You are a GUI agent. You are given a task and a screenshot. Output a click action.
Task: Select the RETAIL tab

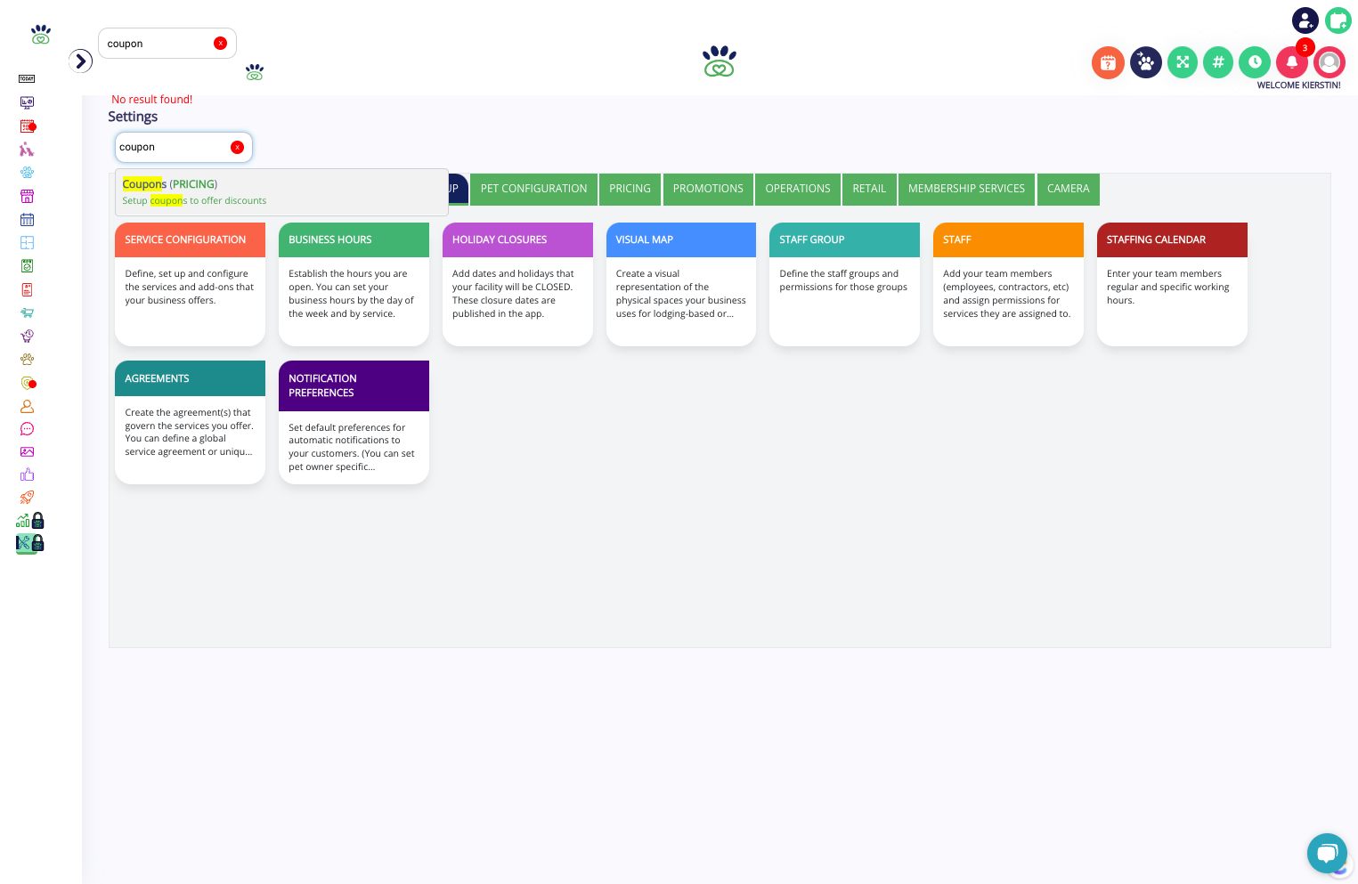(x=869, y=189)
